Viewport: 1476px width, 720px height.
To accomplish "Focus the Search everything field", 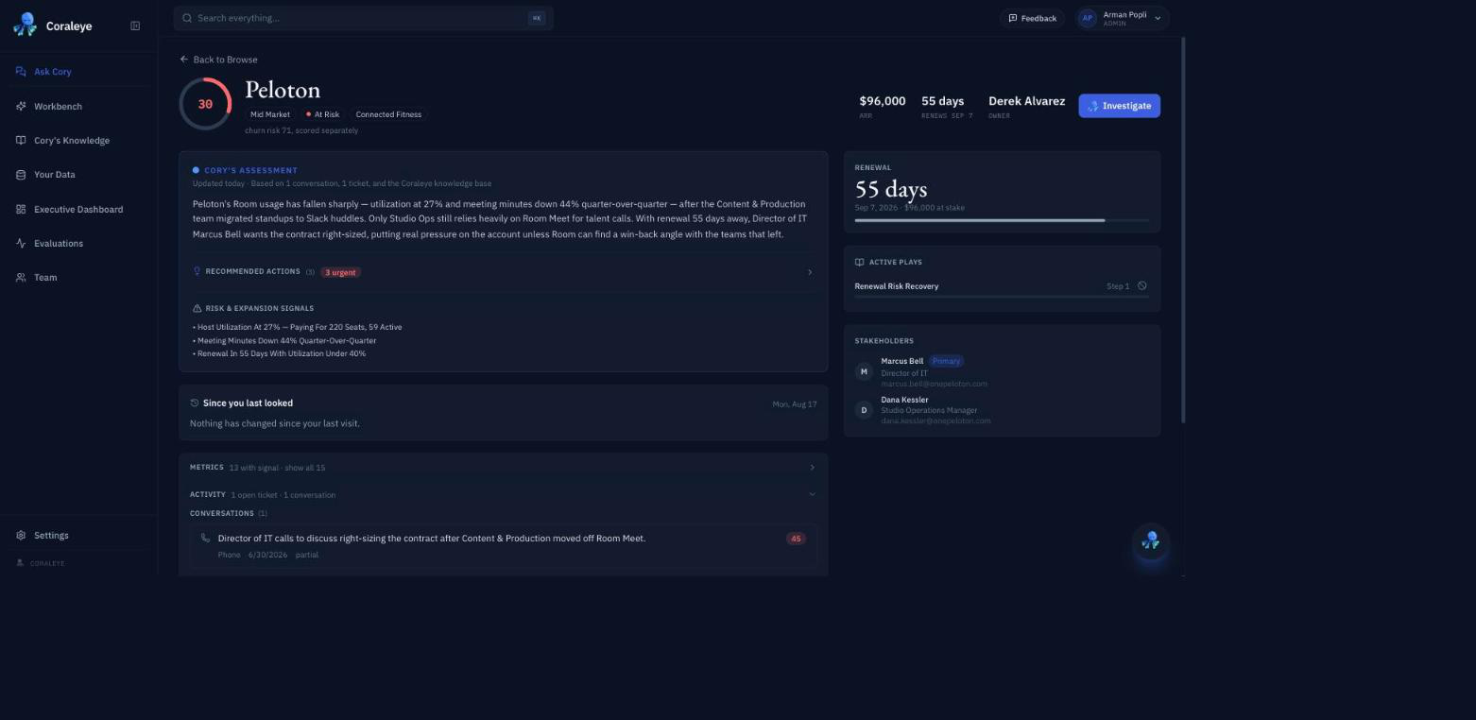I will coord(363,18).
